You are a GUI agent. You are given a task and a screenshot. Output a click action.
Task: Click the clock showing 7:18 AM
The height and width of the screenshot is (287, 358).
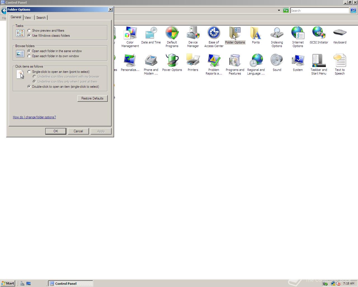click(x=348, y=283)
